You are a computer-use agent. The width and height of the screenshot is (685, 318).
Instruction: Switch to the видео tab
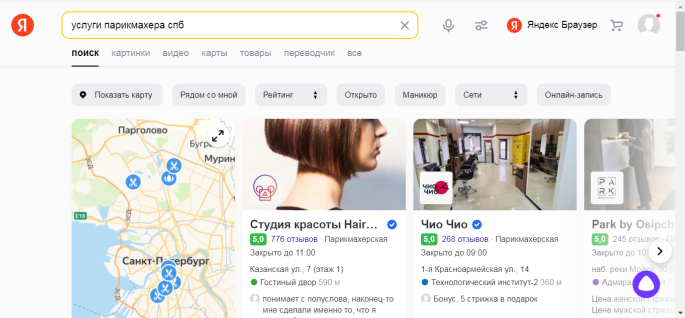click(x=176, y=53)
